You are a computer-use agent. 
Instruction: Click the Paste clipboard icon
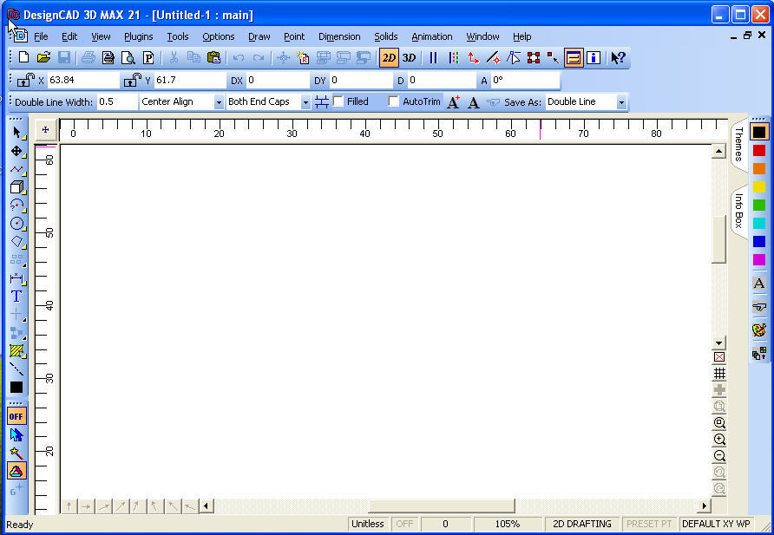pyautogui.click(x=213, y=58)
